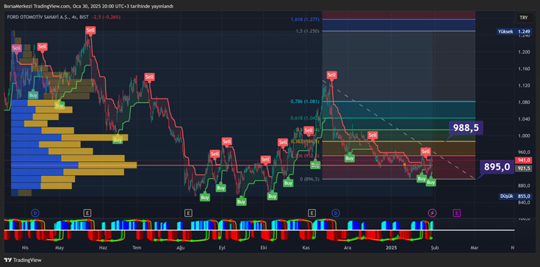Viewport: 540px width, 267px height.
Task: Click the 1.000 price axis label
Action: click(523, 135)
